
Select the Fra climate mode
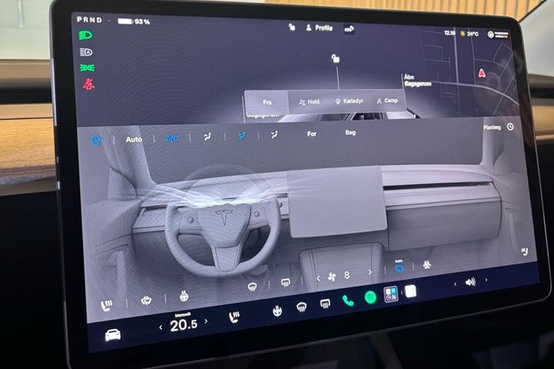267,102
